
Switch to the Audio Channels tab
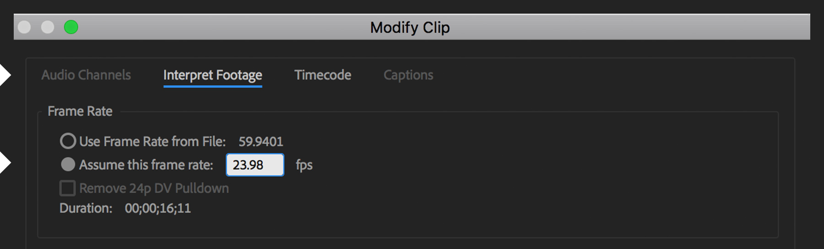(86, 75)
